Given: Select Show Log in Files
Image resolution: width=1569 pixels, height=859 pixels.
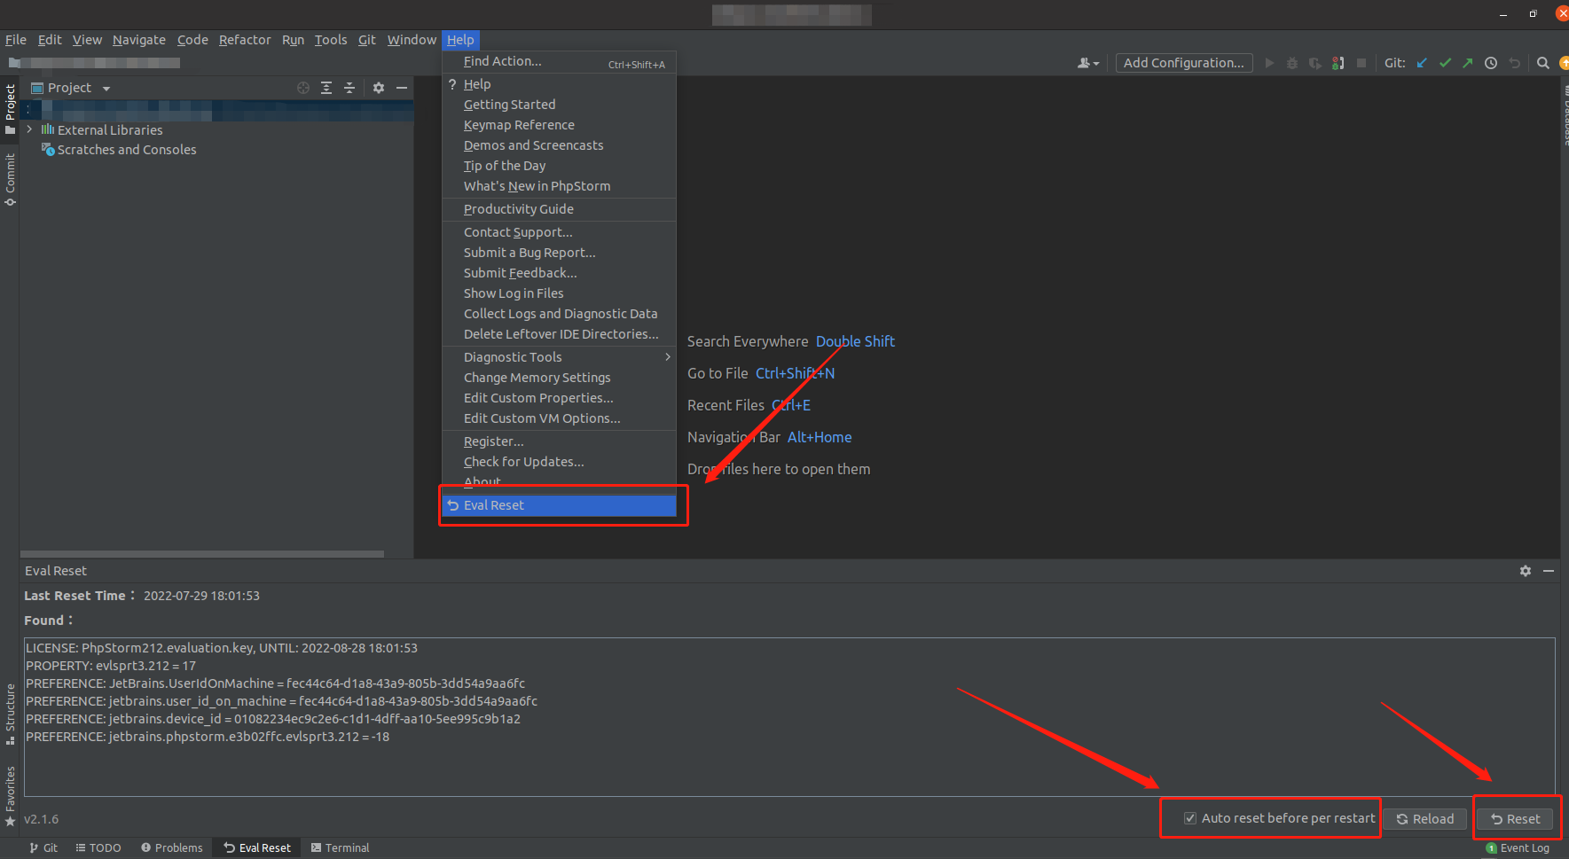Looking at the screenshot, I should 559,293.
